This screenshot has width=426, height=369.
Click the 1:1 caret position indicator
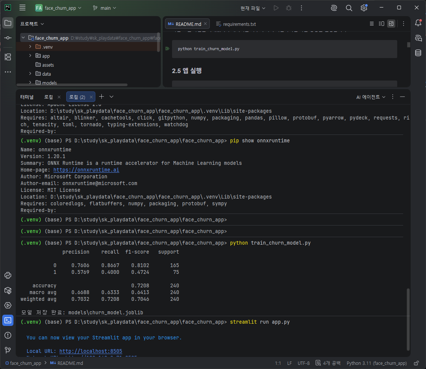point(278,363)
